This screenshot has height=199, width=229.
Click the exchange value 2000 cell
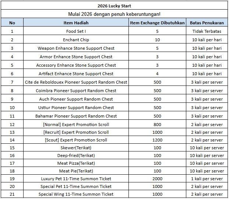point(157,179)
